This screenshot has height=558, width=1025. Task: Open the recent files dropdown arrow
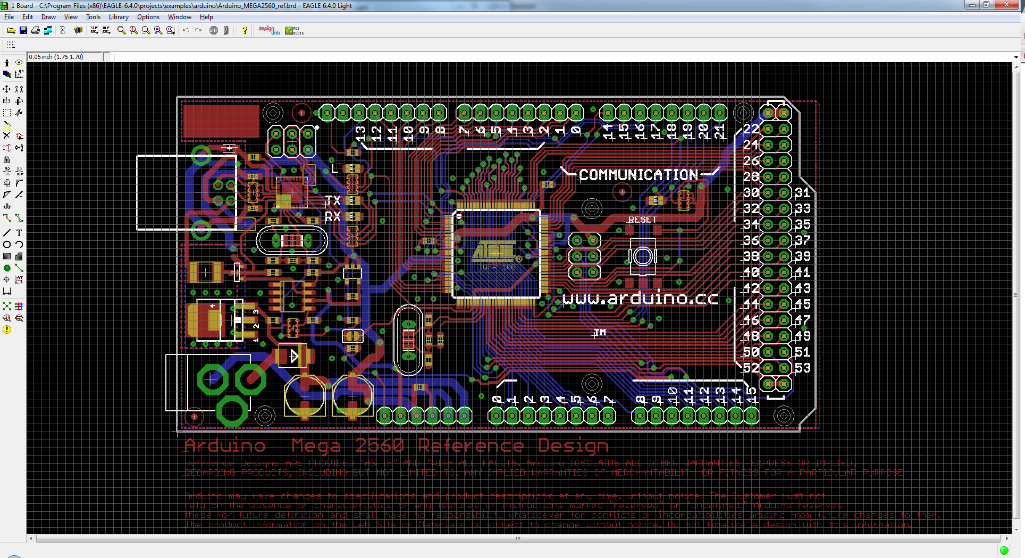pyautogui.click(x=15, y=32)
